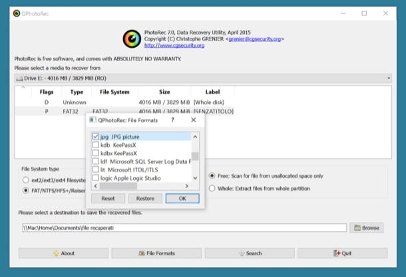Click the folder icon on Browse button

tap(357, 228)
